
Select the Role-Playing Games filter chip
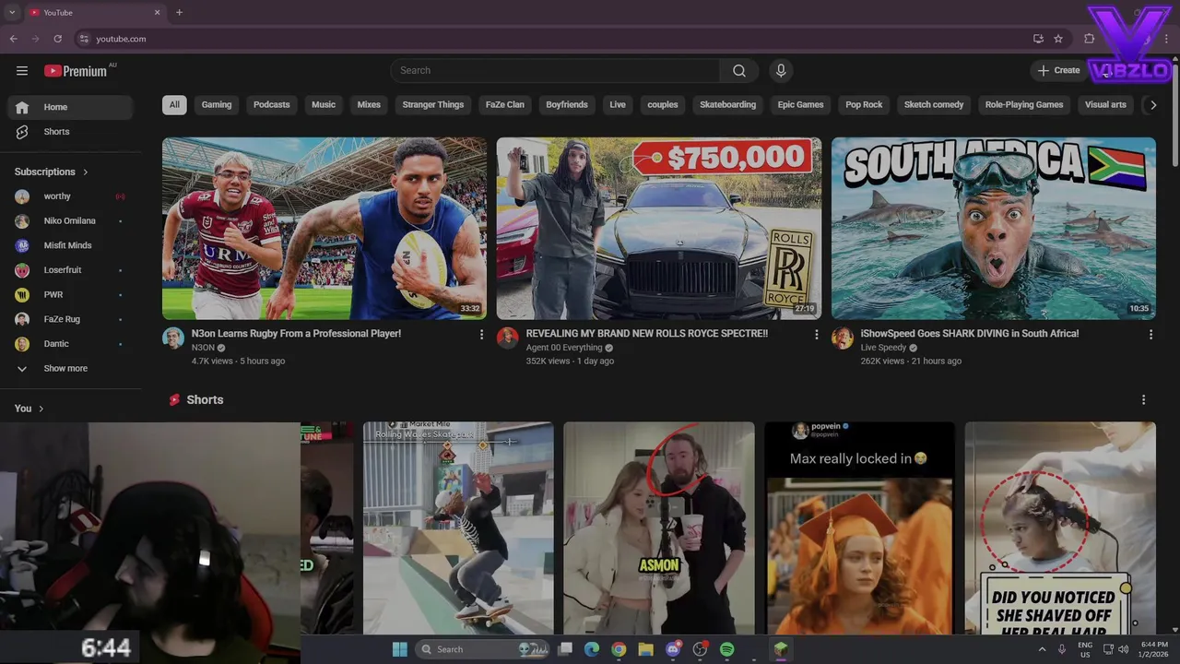click(1024, 105)
